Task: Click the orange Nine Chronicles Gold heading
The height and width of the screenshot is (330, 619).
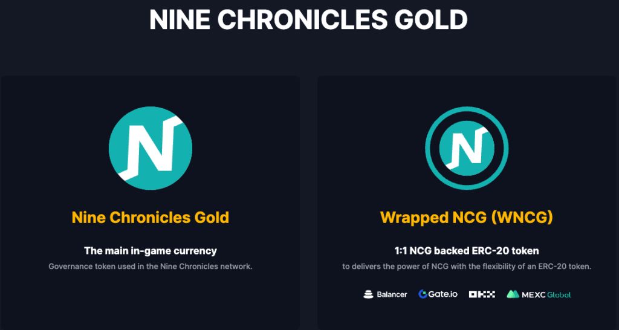Action: 151,218
